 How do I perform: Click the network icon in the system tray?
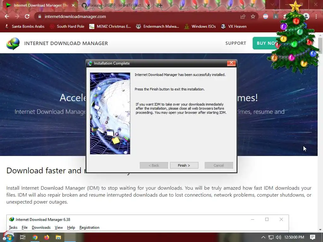271,237
